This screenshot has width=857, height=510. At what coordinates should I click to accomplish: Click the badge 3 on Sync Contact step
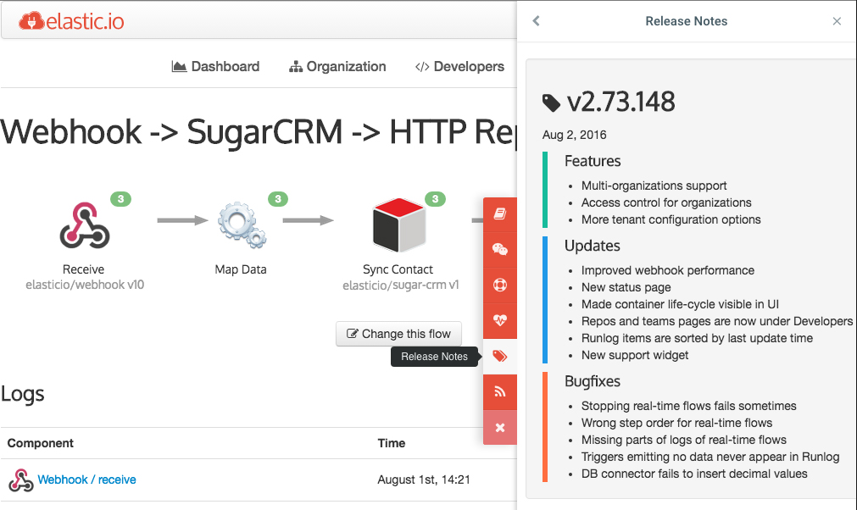[435, 199]
